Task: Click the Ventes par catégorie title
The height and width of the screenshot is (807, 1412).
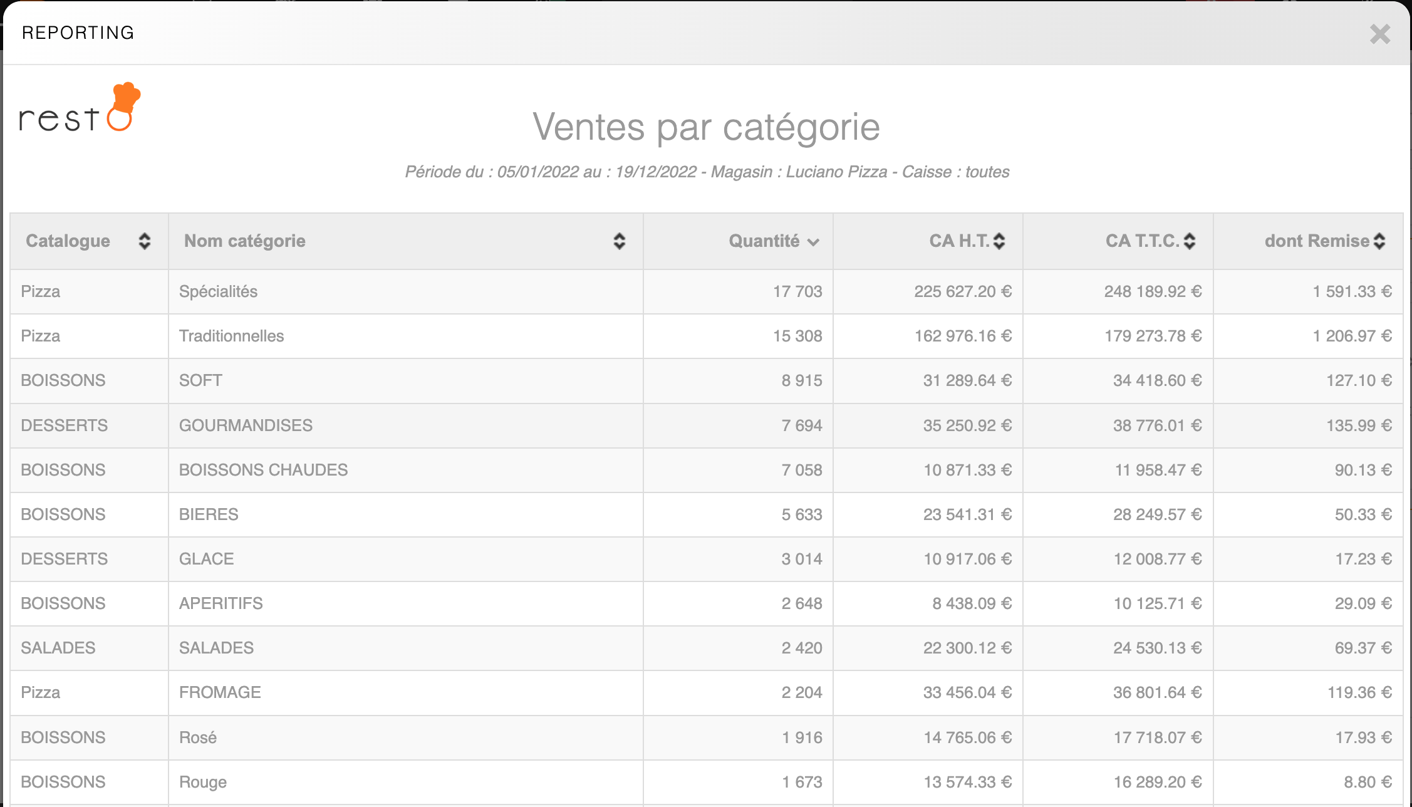Action: tap(706, 127)
